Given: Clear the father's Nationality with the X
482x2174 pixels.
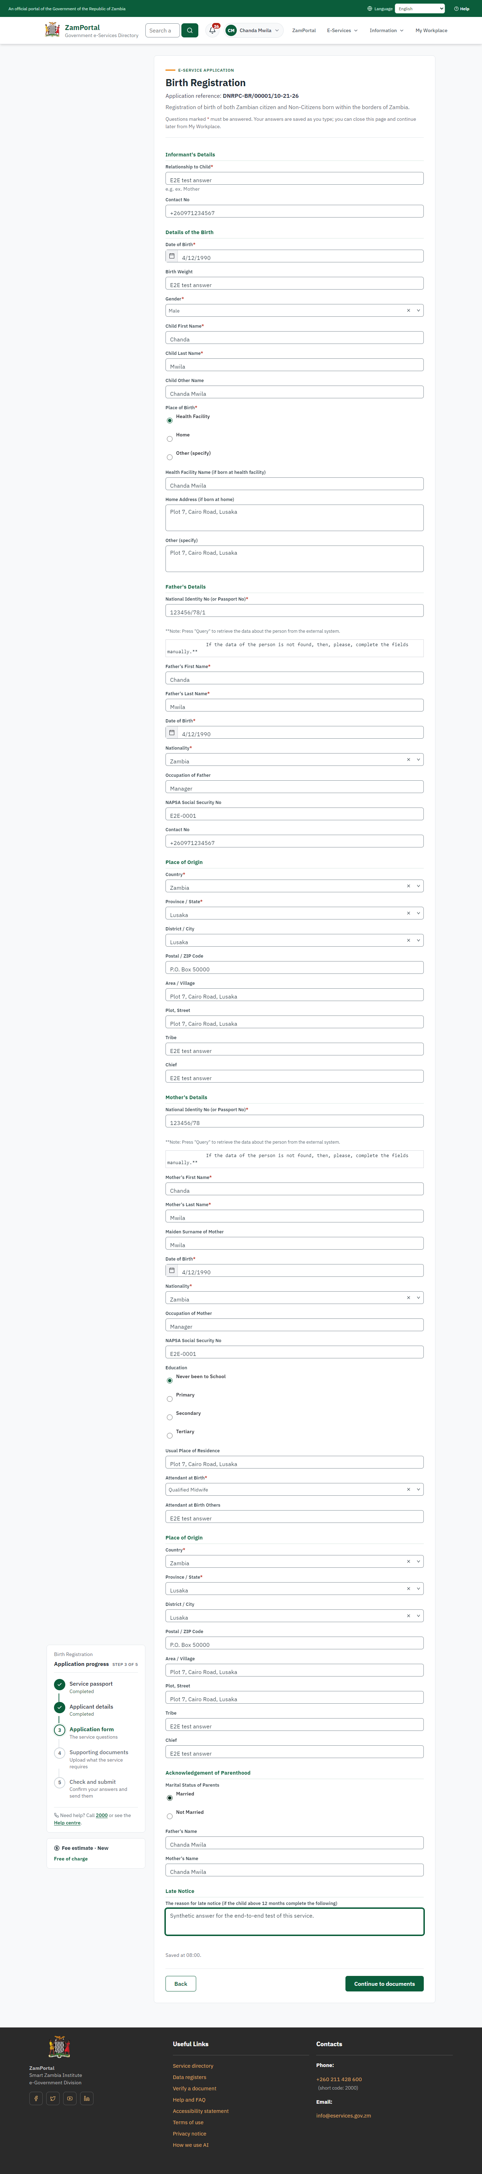Looking at the screenshot, I should (409, 760).
